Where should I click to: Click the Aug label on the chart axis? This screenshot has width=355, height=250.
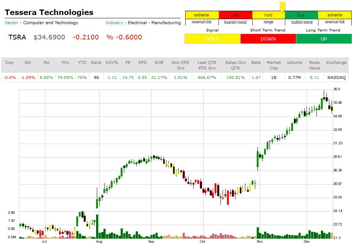pyautogui.click(x=99, y=242)
